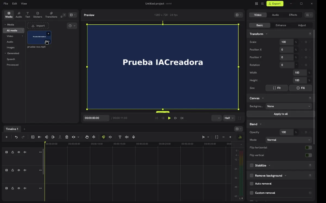Mute the second track's audio
Image resolution: width=326 pixels, height=203 pixels.
25,170
